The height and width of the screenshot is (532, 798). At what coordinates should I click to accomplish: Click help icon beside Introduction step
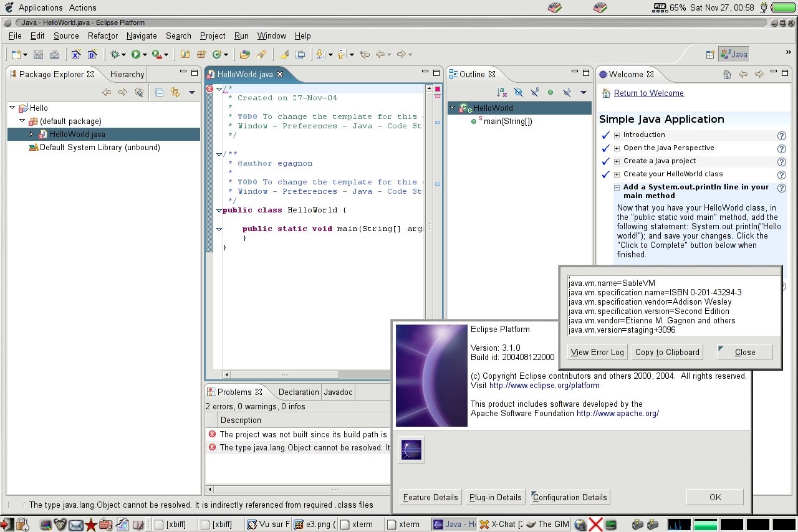click(x=781, y=136)
